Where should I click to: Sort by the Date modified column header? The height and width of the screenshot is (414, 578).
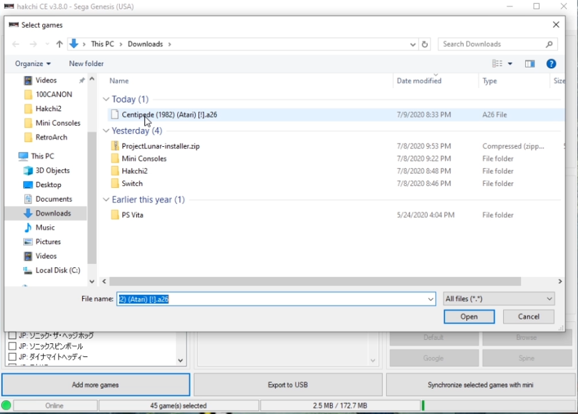pos(419,81)
